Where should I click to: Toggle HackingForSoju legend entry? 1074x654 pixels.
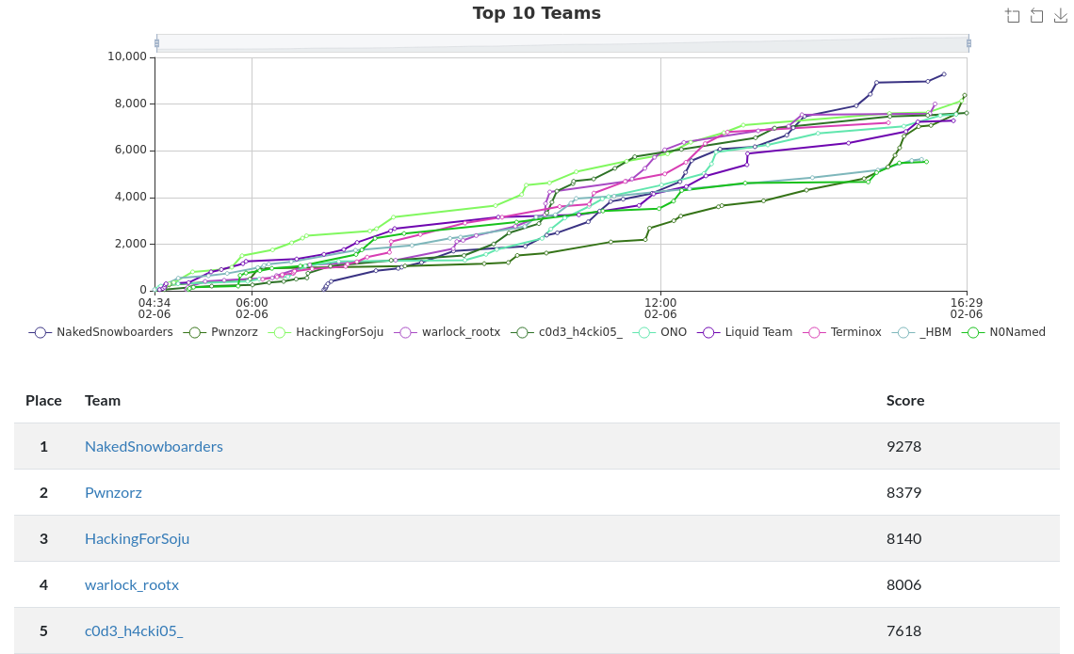click(325, 332)
